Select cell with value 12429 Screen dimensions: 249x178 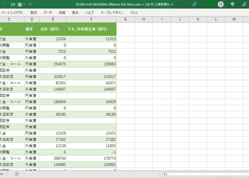pos(53,133)
